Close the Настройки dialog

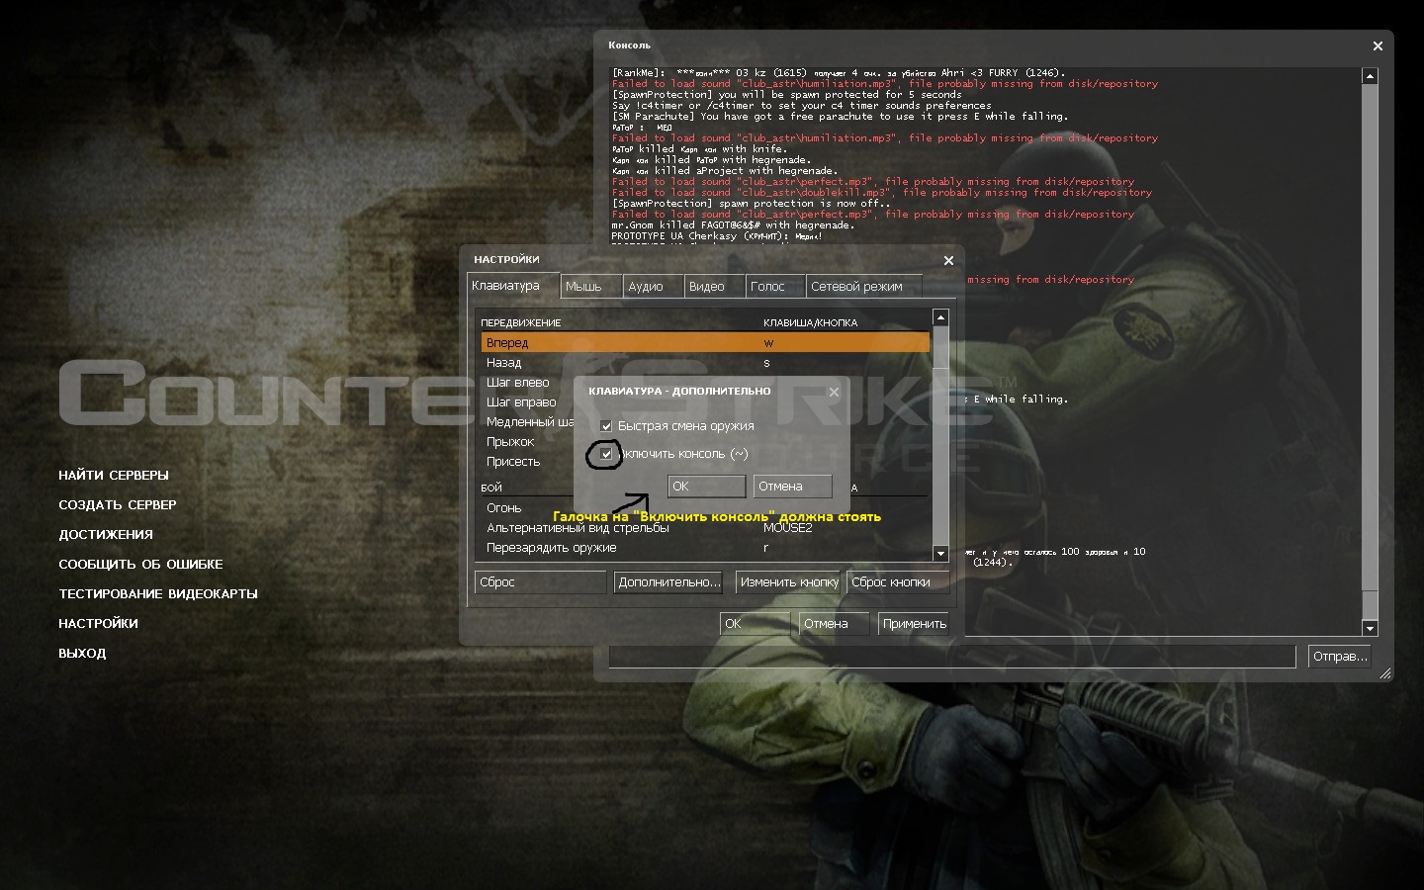(948, 260)
